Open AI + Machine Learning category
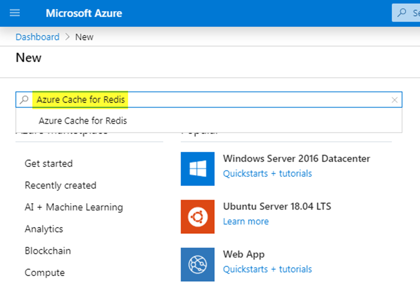The image size is (420, 285). click(74, 207)
